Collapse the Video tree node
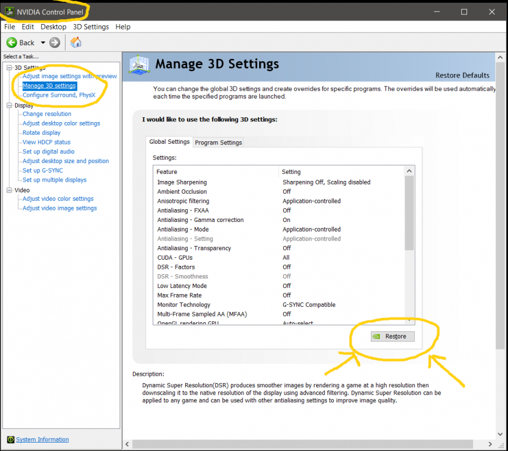The width and height of the screenshot is (508, 451). (9, 190)
